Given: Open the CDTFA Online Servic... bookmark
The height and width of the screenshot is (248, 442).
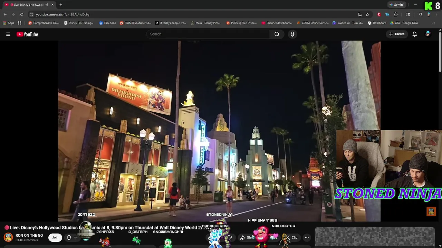Looking at the screenshot, I should (x=313, y=23).
